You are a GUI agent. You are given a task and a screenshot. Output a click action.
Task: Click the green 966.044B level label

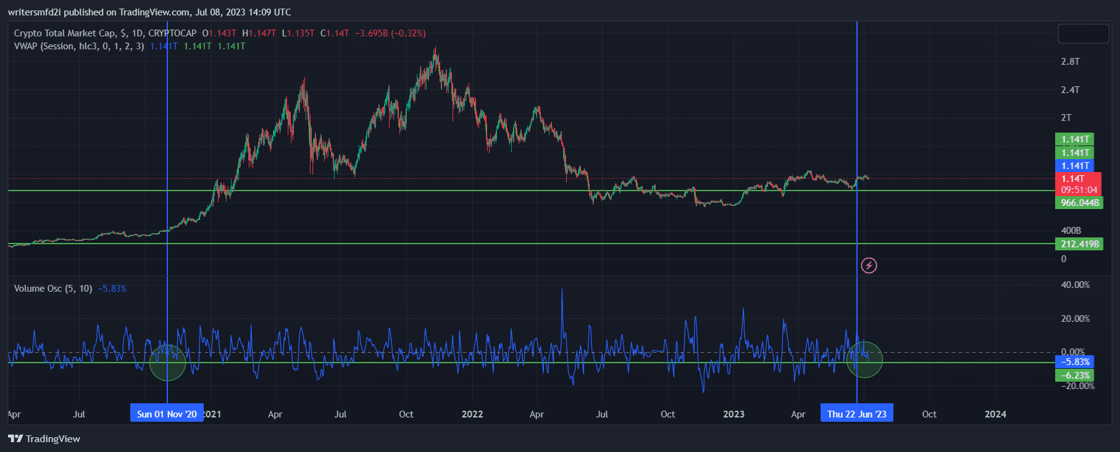pos(1079,203)
